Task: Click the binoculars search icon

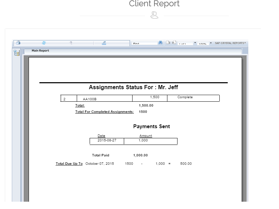Action: click(x=160, y=42)
